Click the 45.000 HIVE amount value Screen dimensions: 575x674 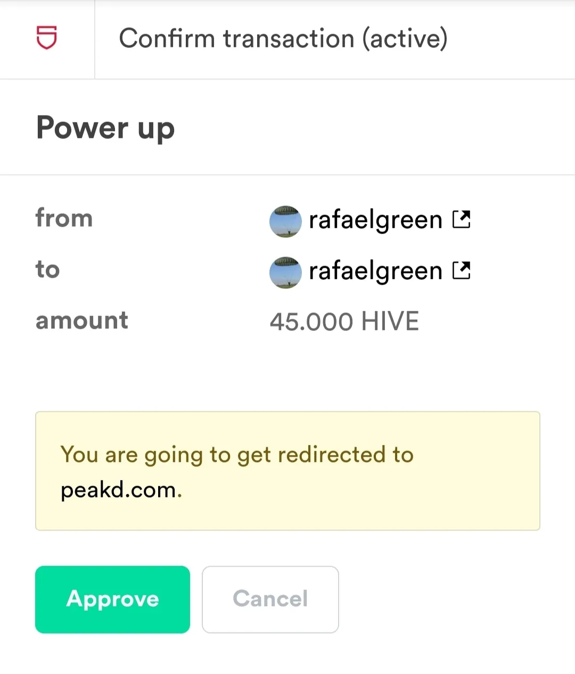coord(344,322)
